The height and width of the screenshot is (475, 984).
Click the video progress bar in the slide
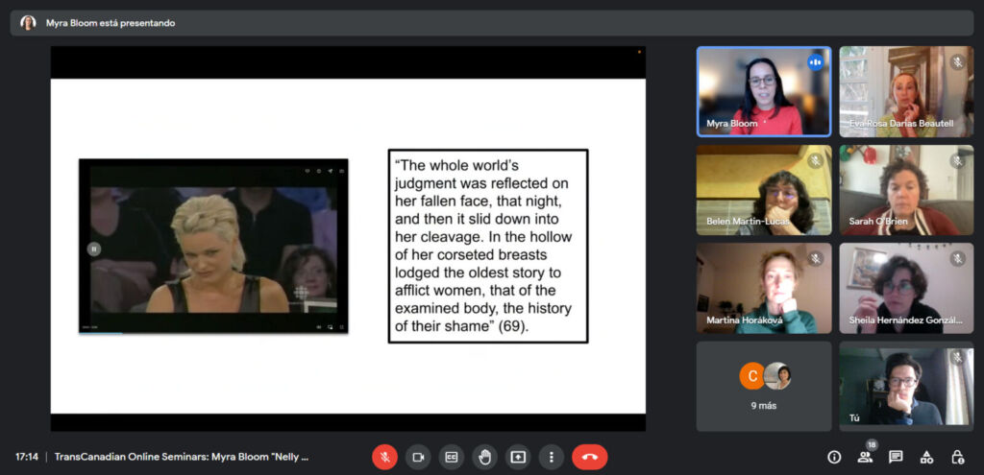[212, 332]
